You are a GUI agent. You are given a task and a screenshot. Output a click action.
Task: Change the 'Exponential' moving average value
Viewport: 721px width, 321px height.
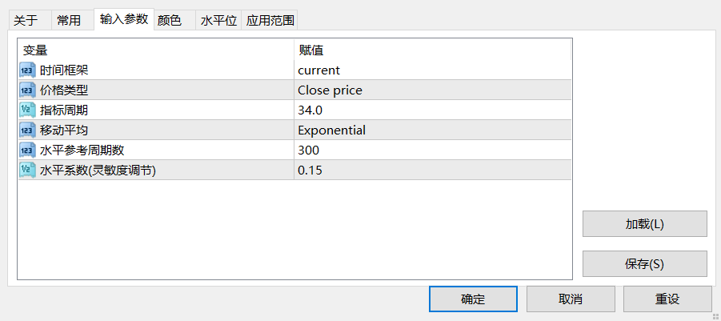click(x=433, y=130)
